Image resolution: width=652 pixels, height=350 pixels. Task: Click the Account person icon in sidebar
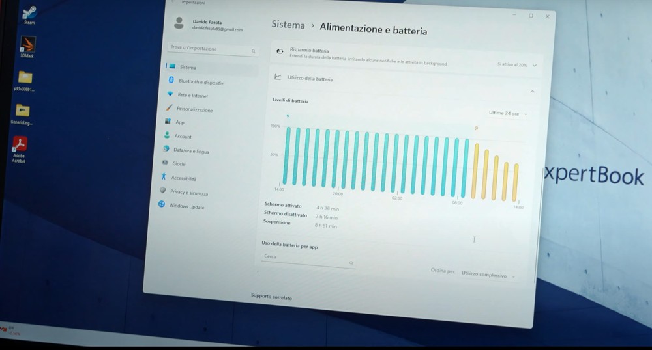pos(167,135)
